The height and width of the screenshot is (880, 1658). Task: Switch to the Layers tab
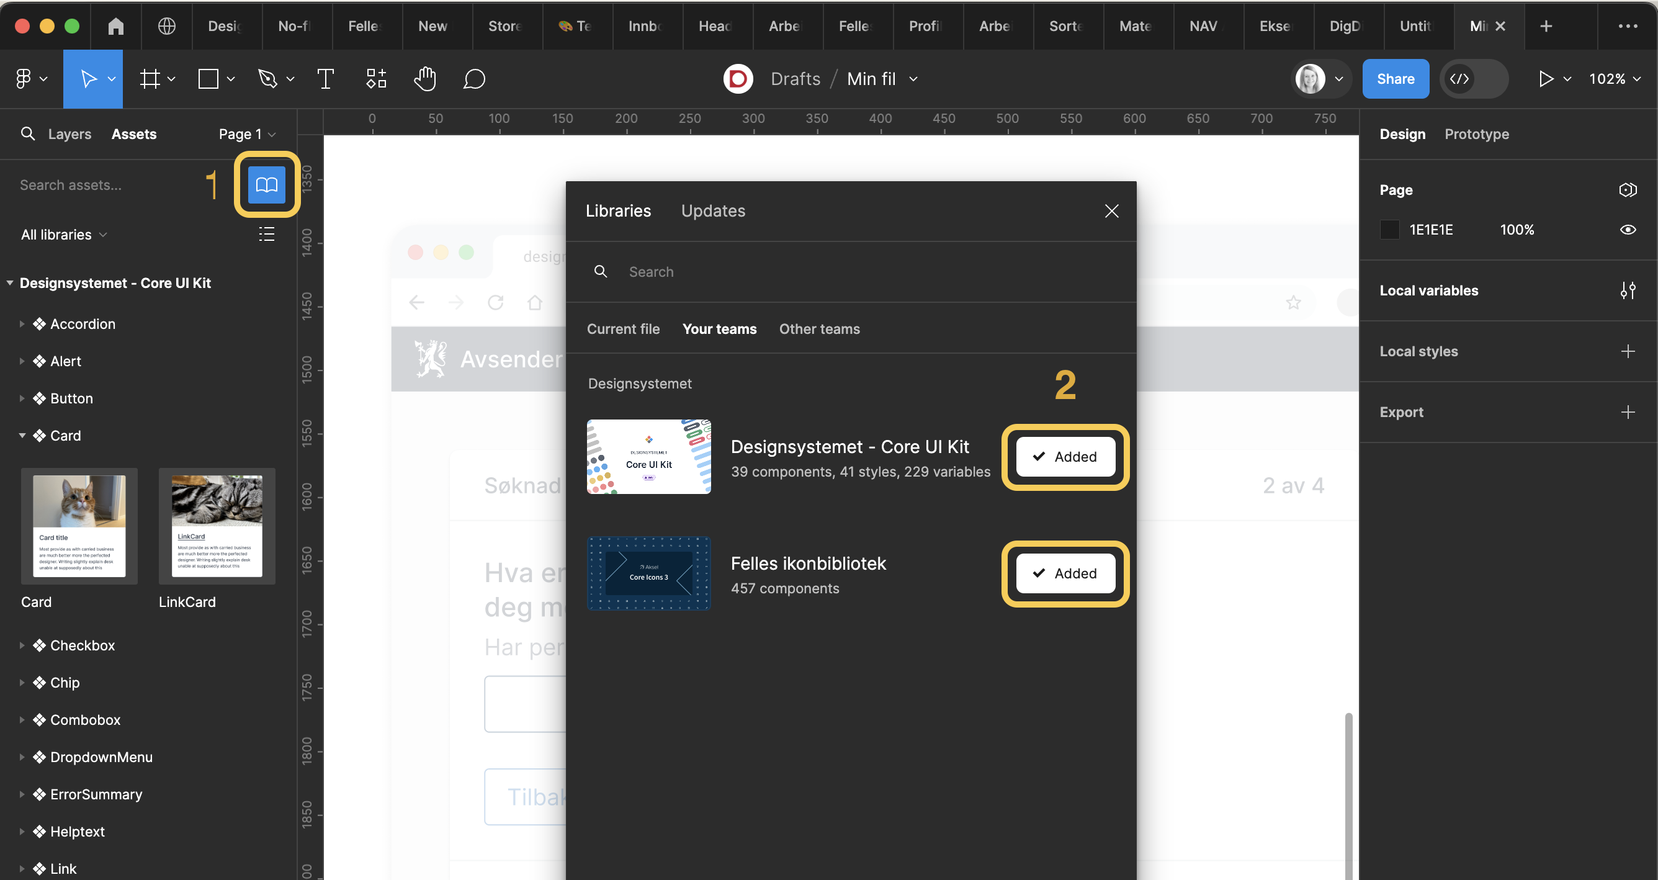(69, 134)
